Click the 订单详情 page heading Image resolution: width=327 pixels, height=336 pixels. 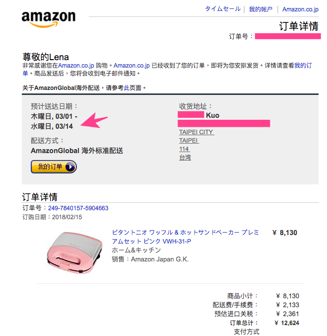point(298,26)
